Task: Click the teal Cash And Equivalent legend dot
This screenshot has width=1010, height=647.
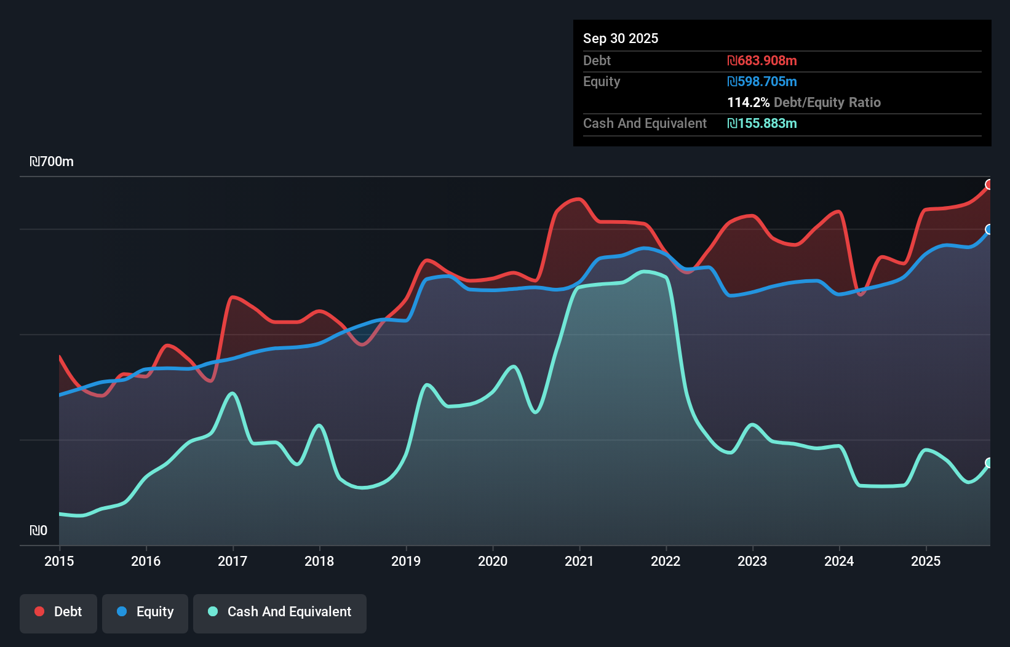Action: pyautogui.click(x=212, y=611)
